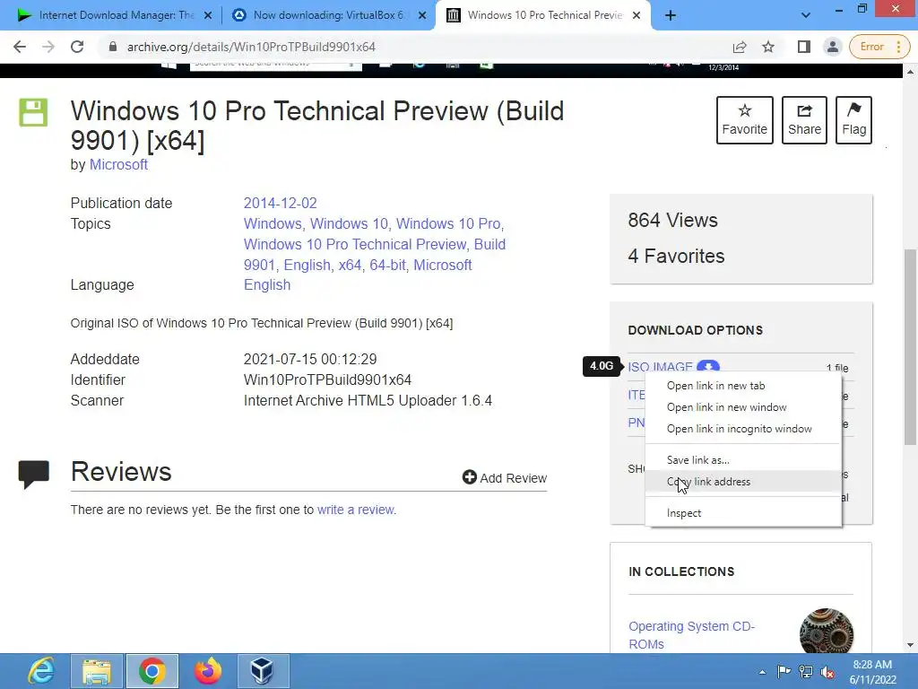Click the write a review link
The image size is (918, 689).
click(x=356, y=510)
